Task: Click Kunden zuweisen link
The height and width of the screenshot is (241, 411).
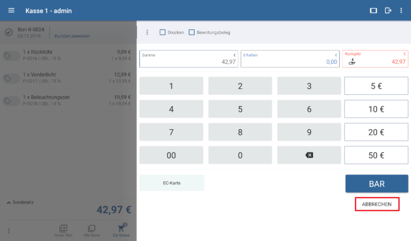Action: coord(72,36)
